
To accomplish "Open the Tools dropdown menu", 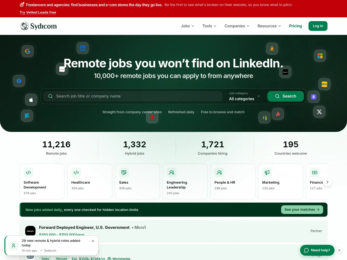I will (209, 26).
